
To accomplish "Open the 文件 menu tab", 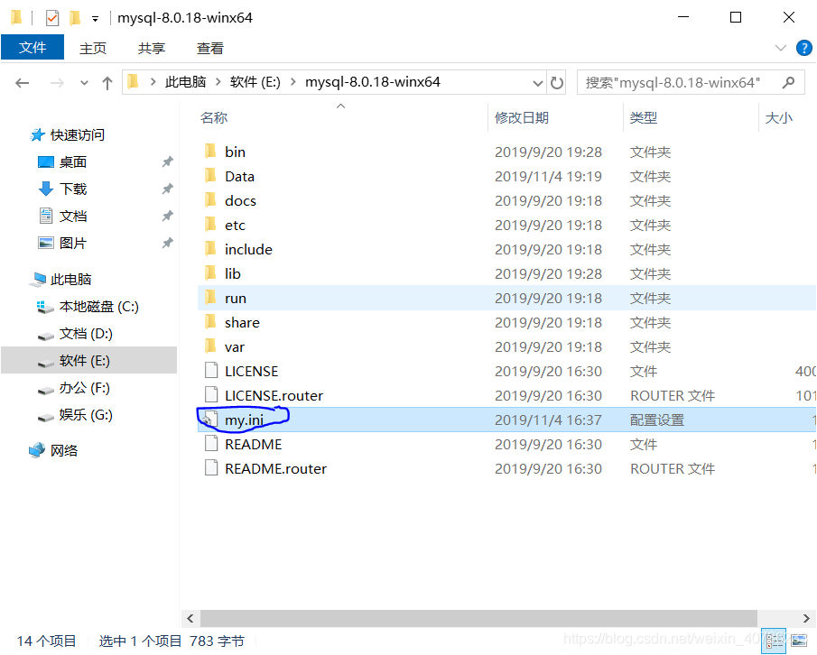I will pos(32,48).
